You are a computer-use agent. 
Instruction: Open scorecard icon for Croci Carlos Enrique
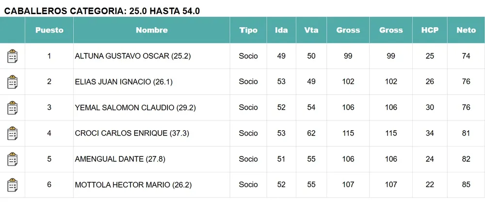pos(12,134)
